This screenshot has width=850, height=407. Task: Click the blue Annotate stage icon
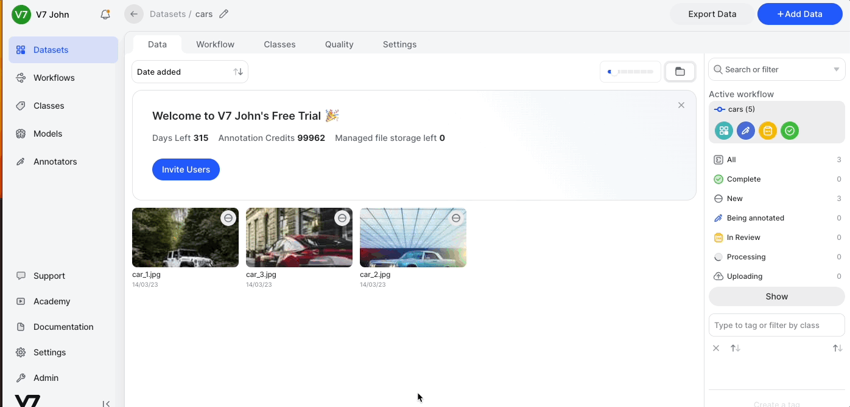pyautogui.click(x=746, y=131)
